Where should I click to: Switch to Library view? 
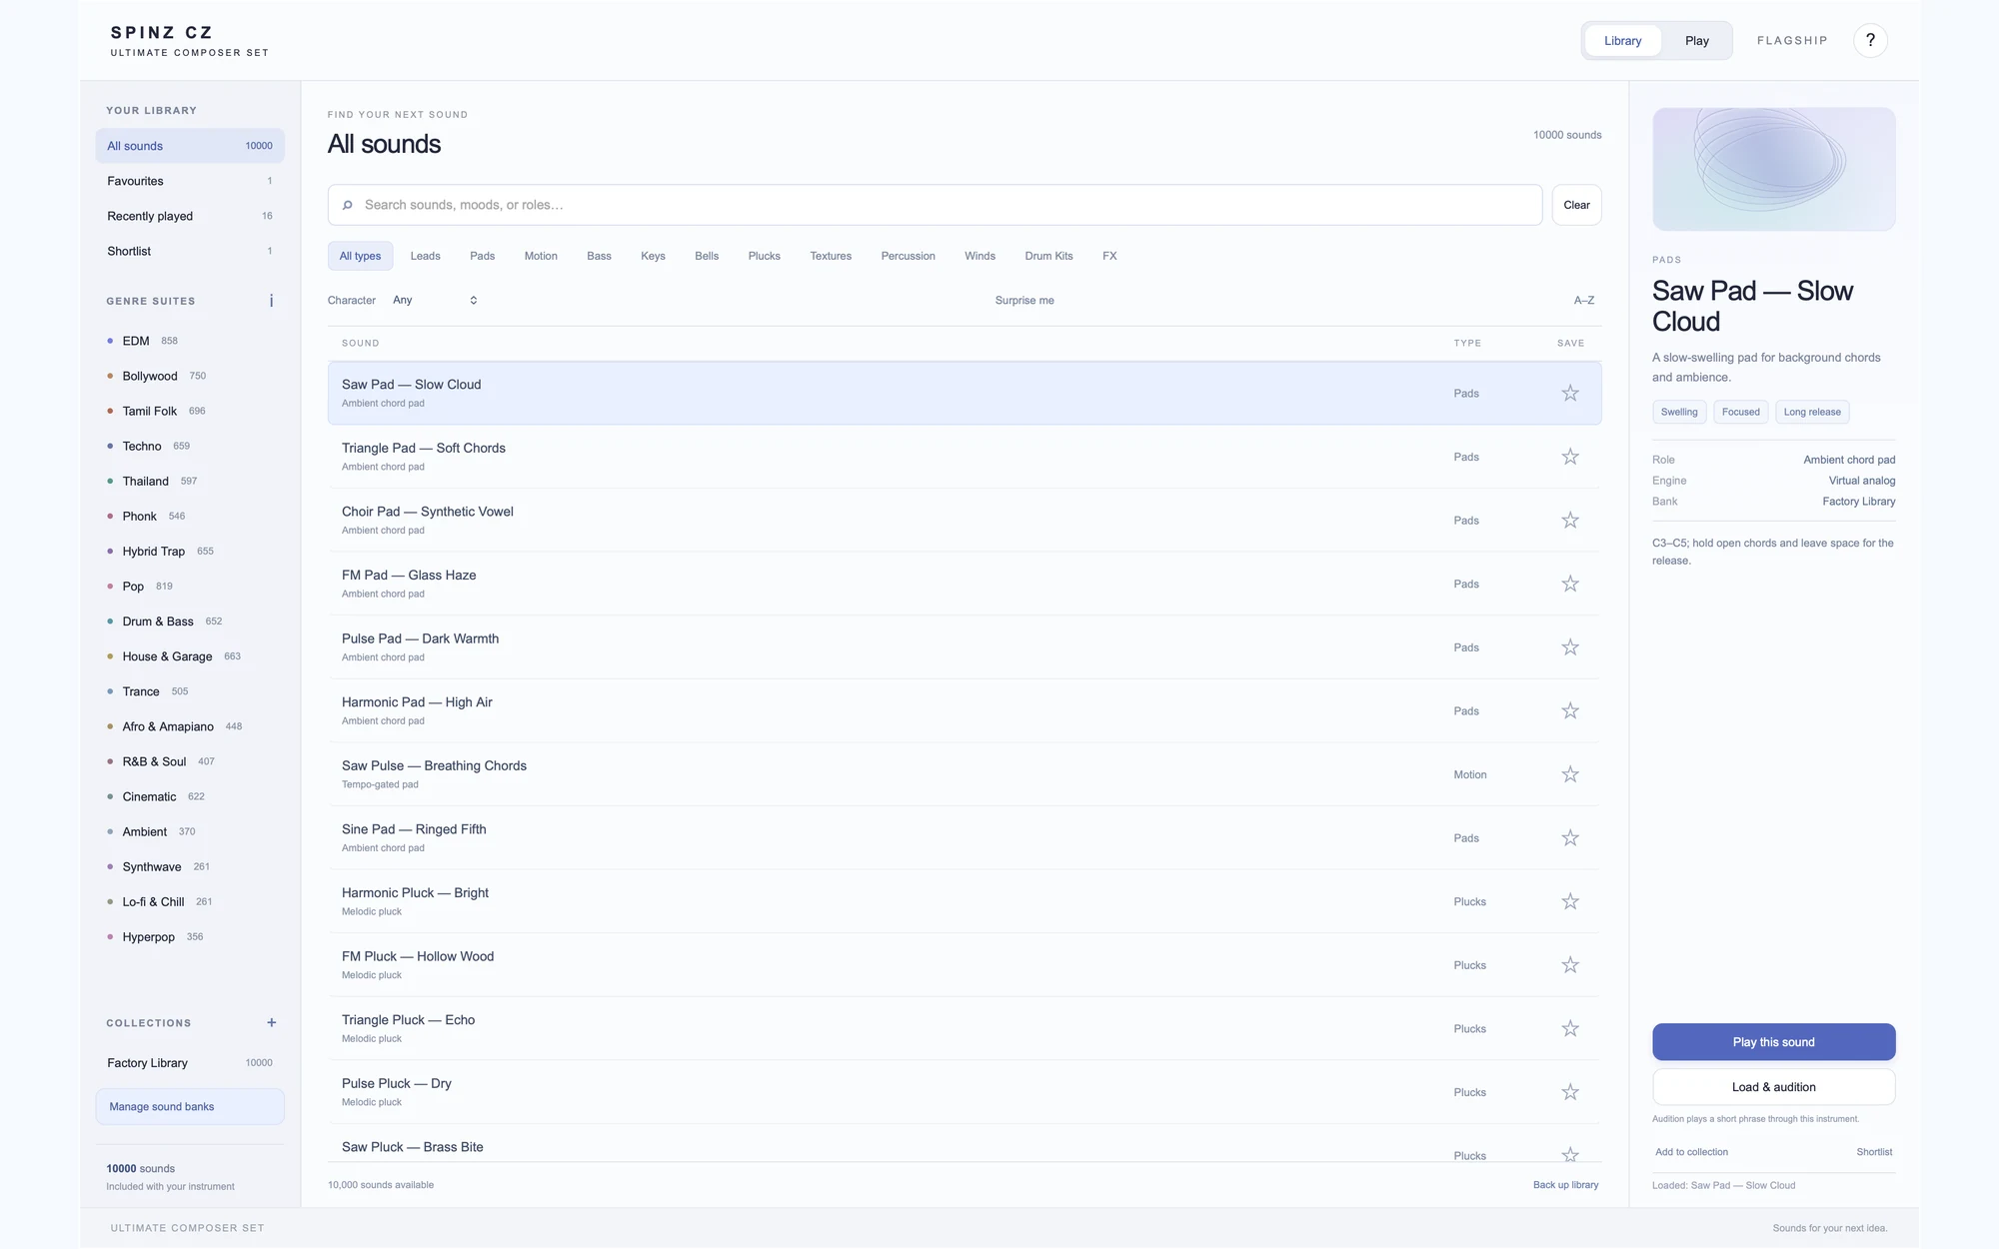[1622, 41]
